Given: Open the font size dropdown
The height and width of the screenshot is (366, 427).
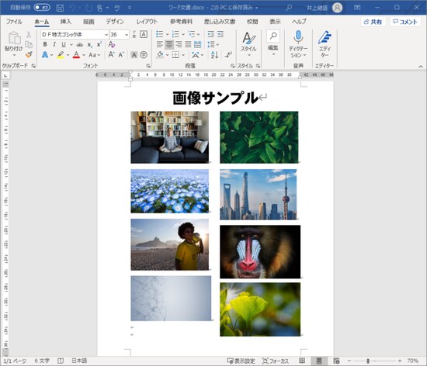Looking at the screenshot, I should click(127, 35).
